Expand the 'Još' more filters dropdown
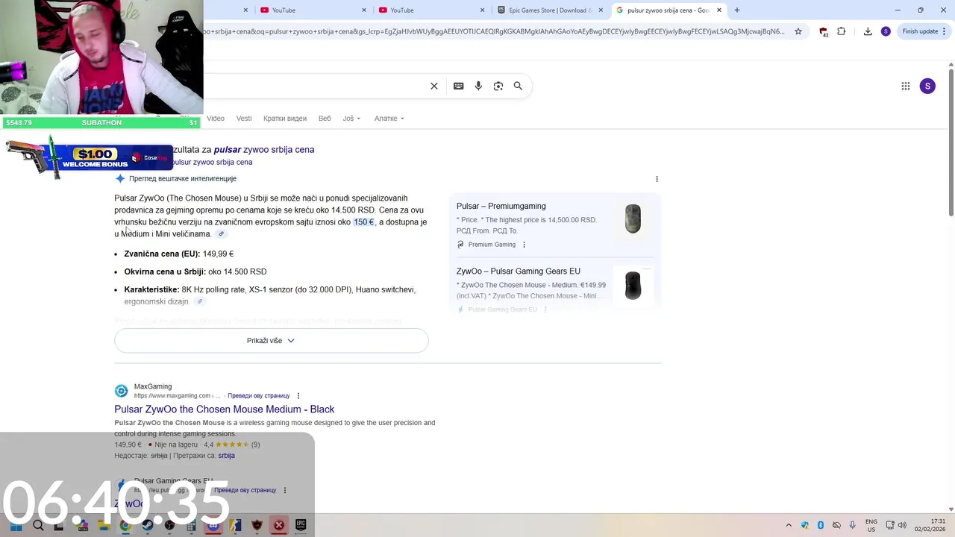Screen dimensions: 955x537 pyautogui.click(x=351, y=119)
